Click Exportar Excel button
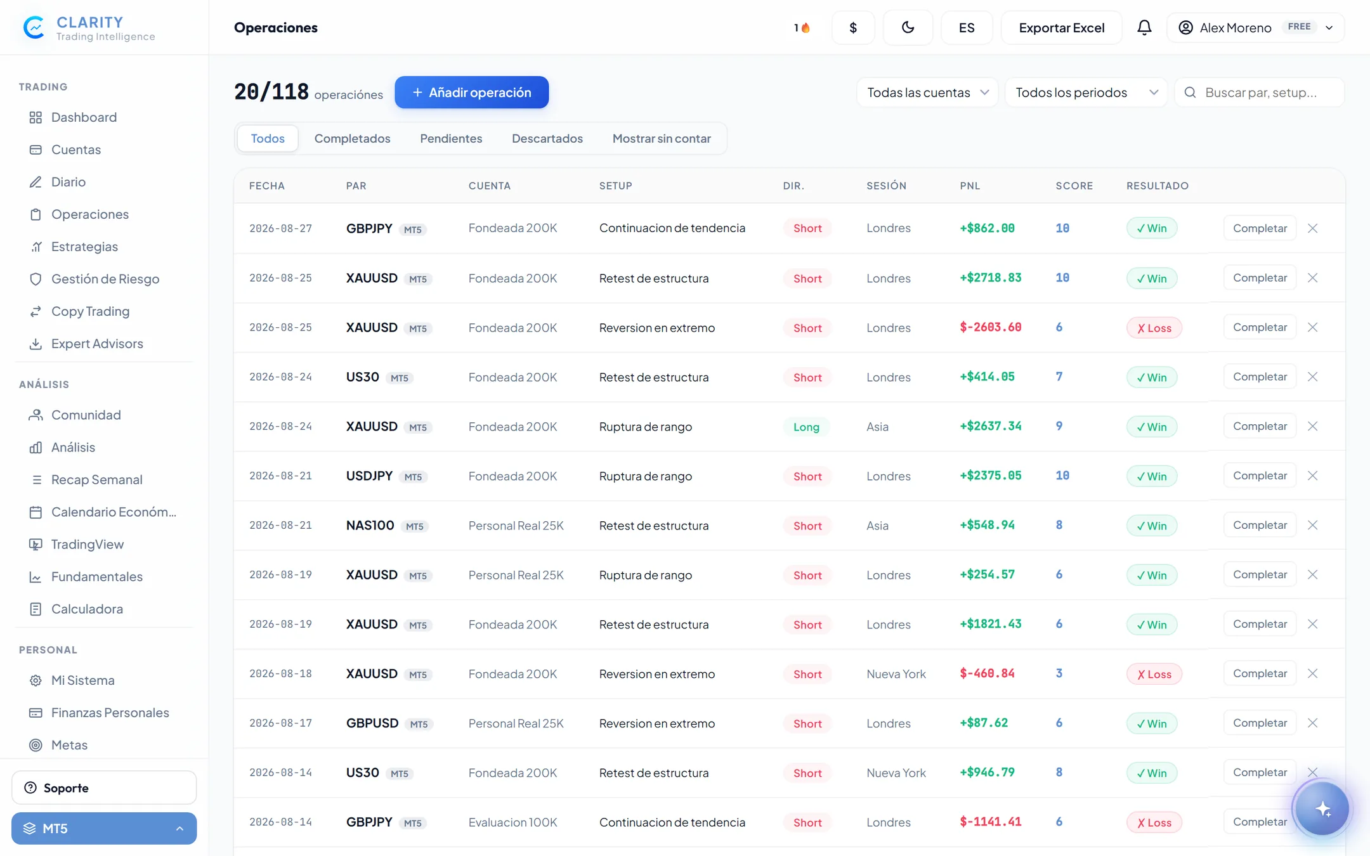Screen dimensions: 1370x856 tap(1061, 27)
